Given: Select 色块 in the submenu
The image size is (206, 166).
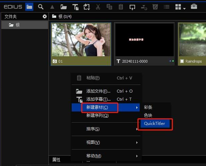Looking at the screenshot, I should tap(155, 115).
